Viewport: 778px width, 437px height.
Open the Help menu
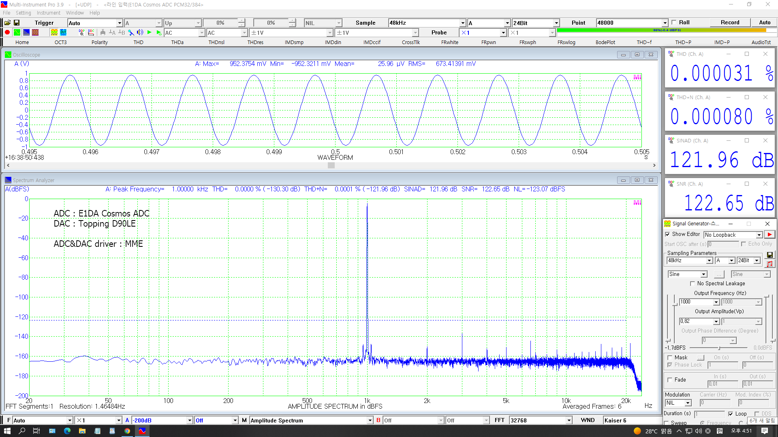[x=95, y=13]
